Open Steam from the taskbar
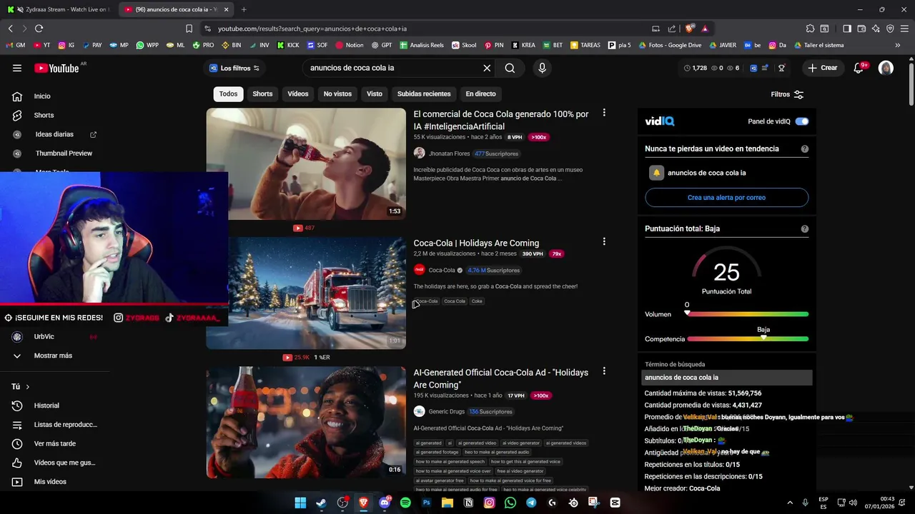The width and height of the screenshot is (915, 514). [321, 503]
